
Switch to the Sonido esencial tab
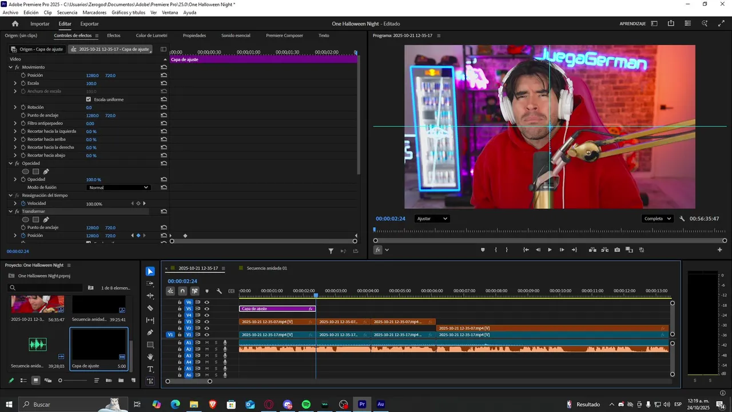(236, 35)
